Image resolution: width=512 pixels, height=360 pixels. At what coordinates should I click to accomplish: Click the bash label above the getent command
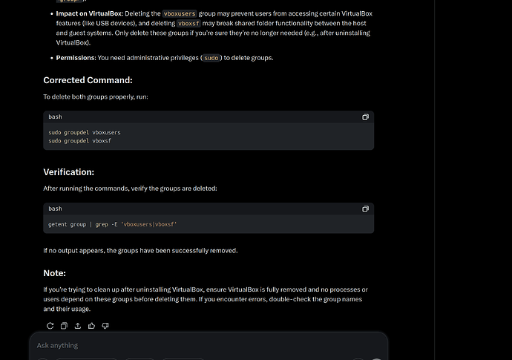pyautogui.click(x=56, y=209)
